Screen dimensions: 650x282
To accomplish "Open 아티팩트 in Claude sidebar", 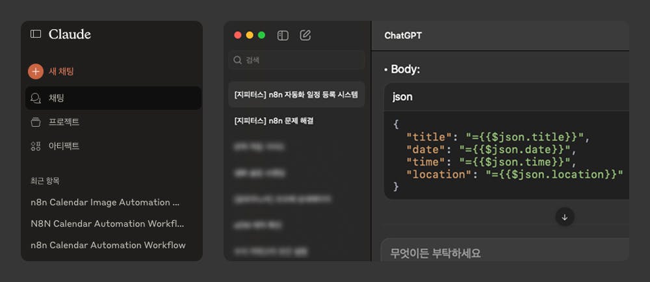I will (x=64, y=146).
